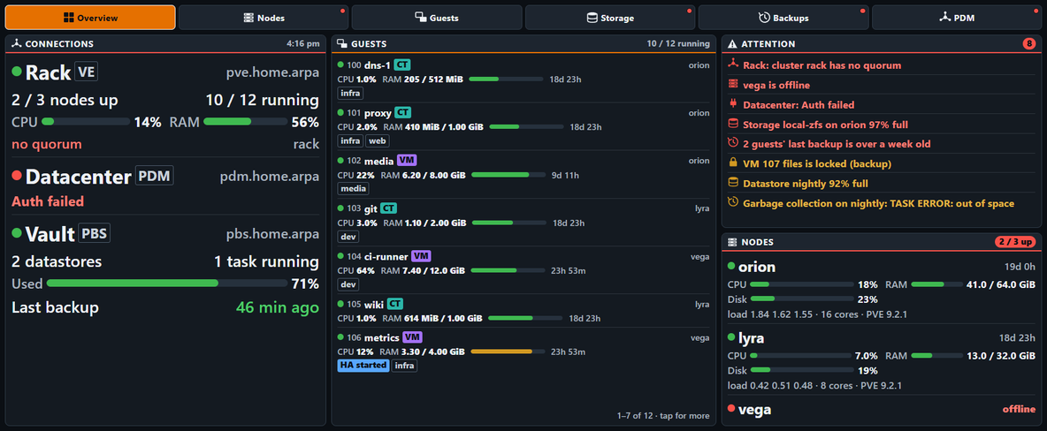Click the PBS badge next to Vault
This screenshot has height=431, width=1047.
(94, 233)
